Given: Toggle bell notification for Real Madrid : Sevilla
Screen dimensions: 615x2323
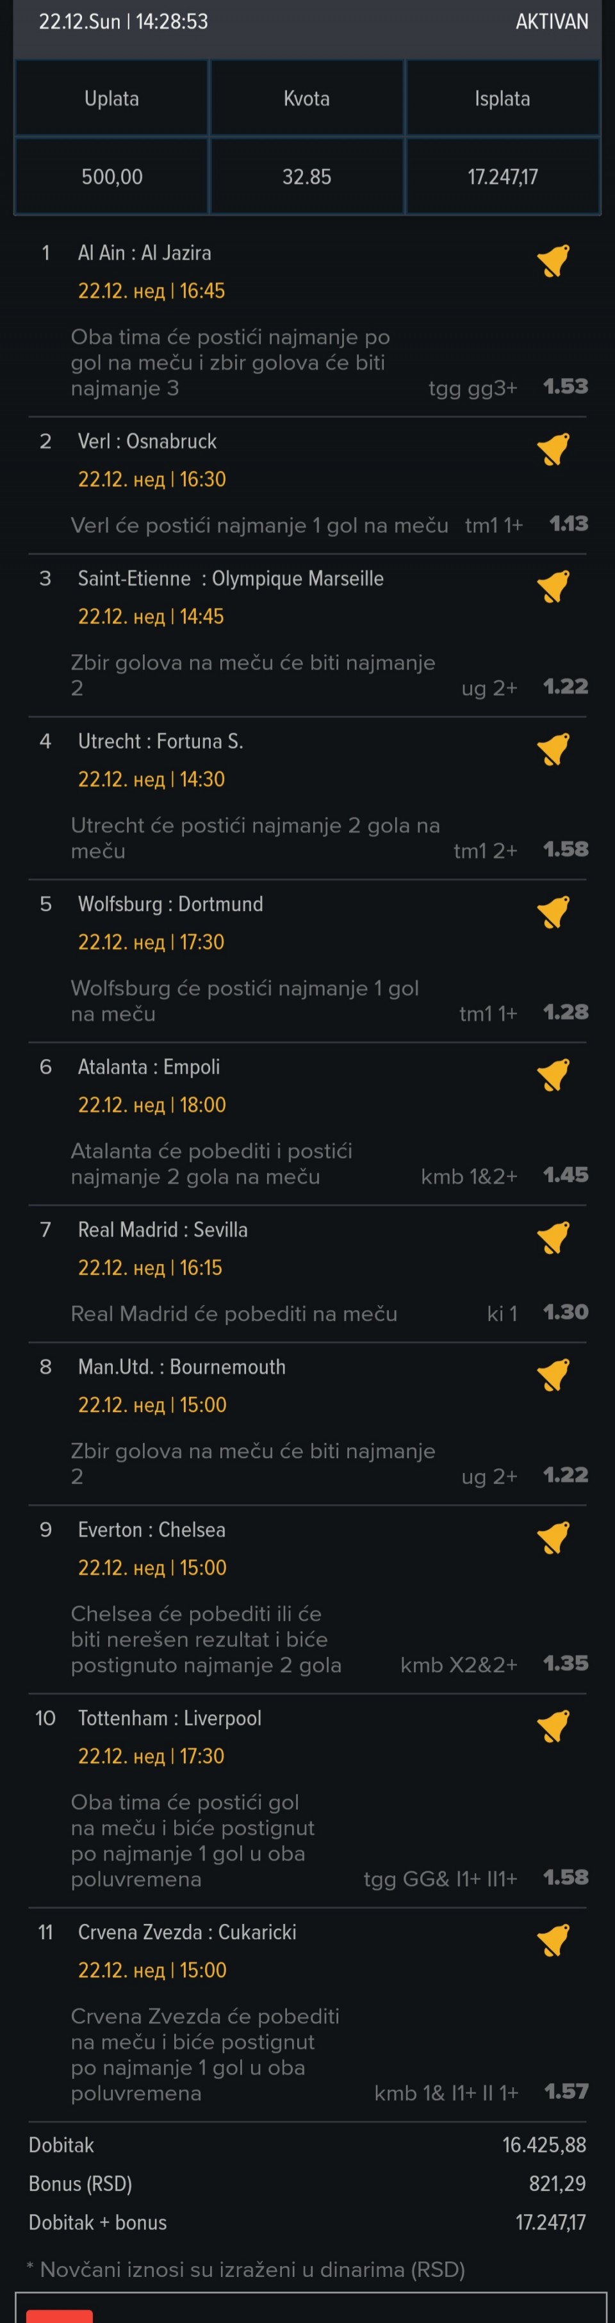Looking at the screenshot, I should tap(553, 1237).
